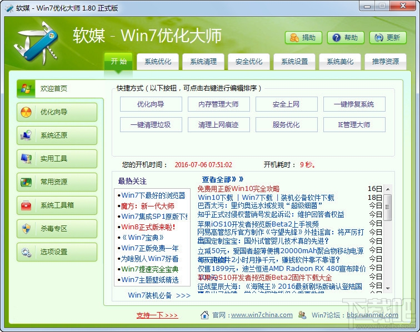The width and height of the screenshot is (420, 332).
Task: Open news 知乎正式对侵权营销号发起诉讼
Action: coord(271,214)
